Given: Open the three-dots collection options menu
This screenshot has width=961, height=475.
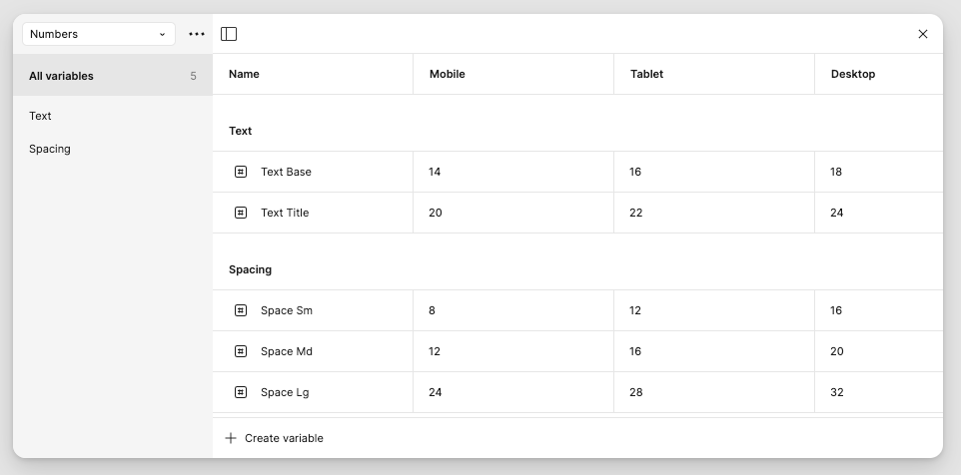Looking at the screenshot, I should (197, 34).
